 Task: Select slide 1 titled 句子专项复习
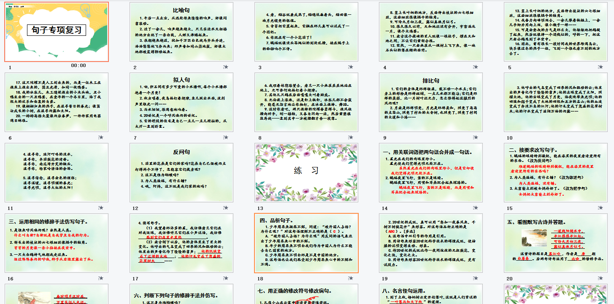(x=57, y=32)
